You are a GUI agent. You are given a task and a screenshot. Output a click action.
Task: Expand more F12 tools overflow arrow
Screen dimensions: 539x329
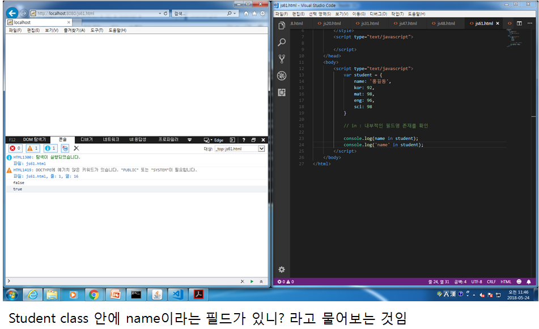point(189,140)
